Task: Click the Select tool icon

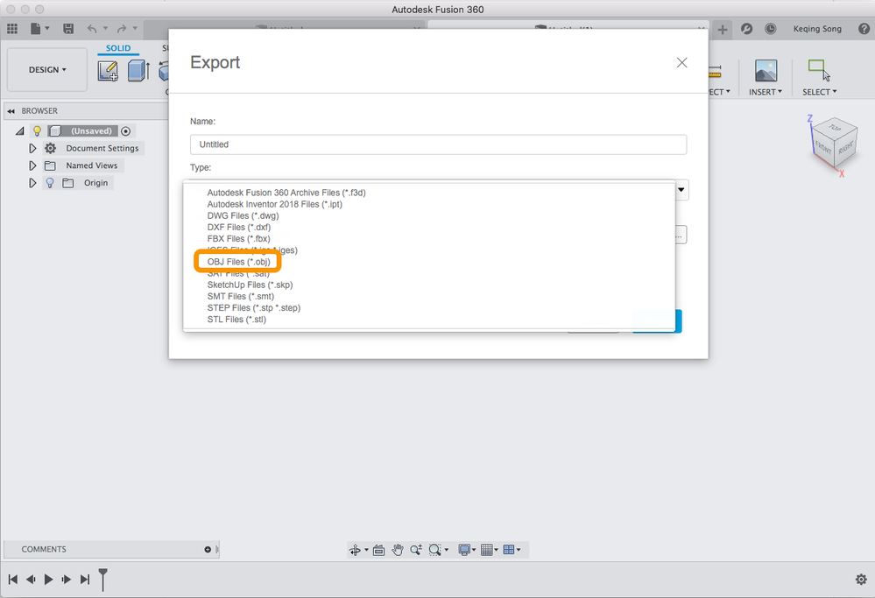Action: tap(819, 70)
